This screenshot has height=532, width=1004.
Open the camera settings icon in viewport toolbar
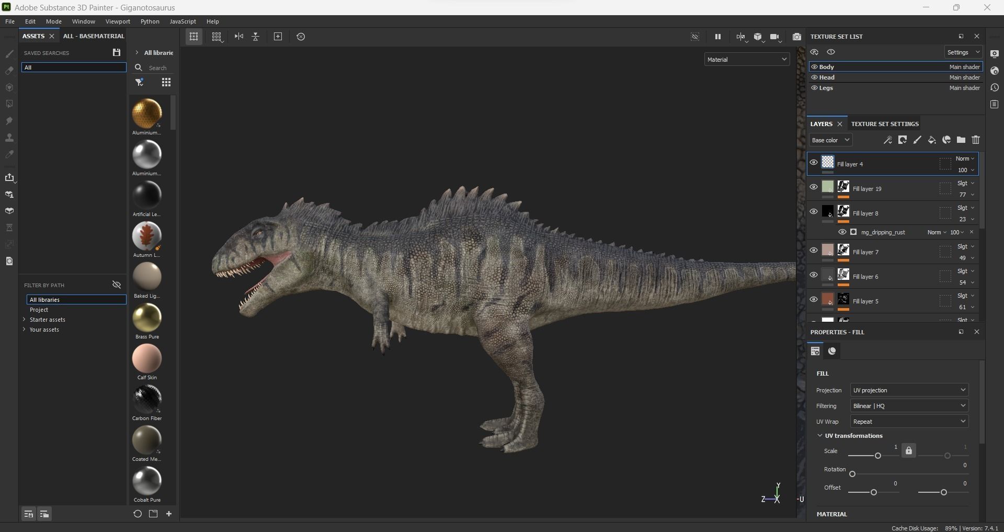click(775, 37)
